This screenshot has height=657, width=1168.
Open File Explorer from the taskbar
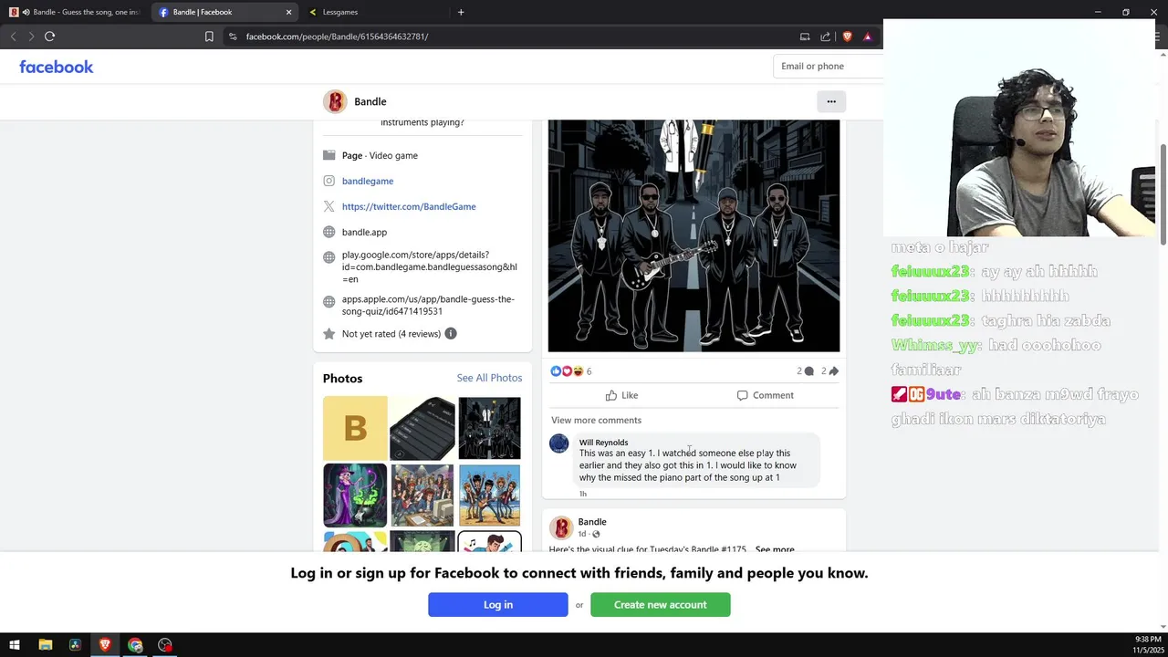click(x=45, y=645)
